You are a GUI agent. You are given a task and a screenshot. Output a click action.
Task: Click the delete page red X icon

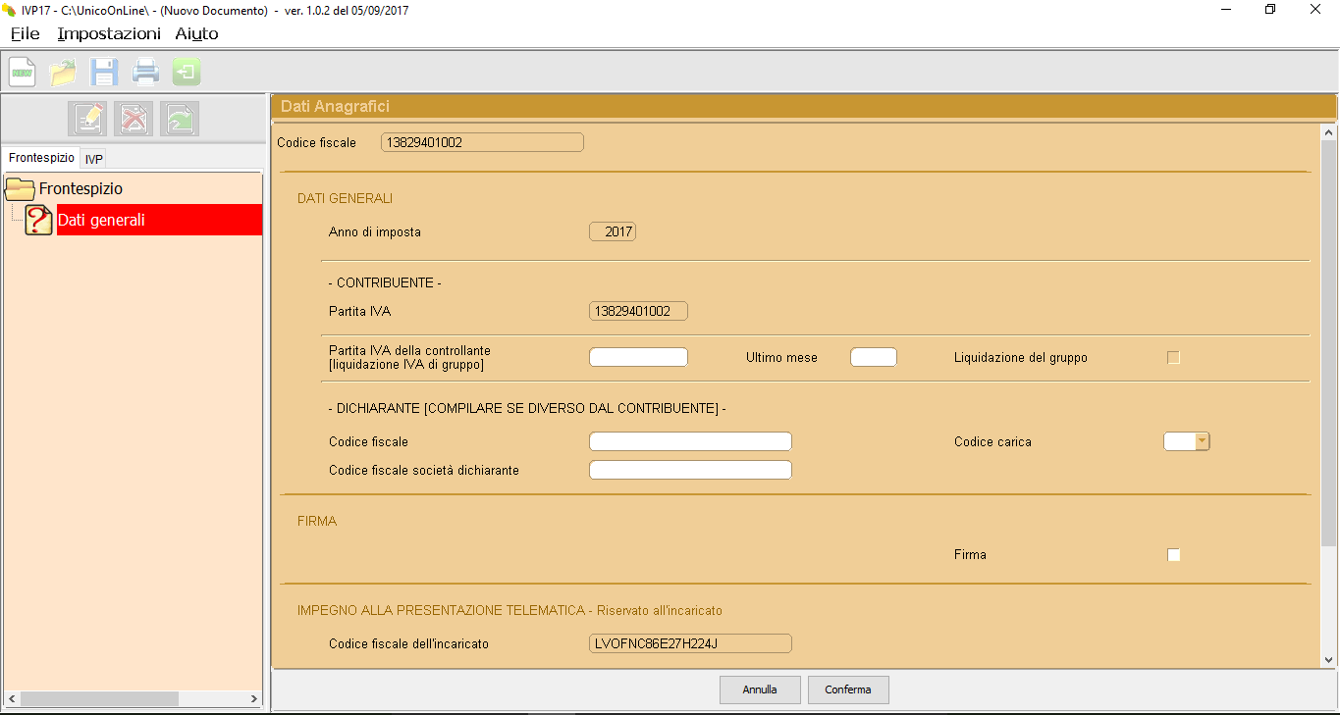134,119
